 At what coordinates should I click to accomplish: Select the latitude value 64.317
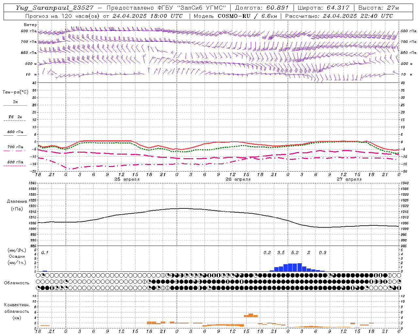[338, 8]
